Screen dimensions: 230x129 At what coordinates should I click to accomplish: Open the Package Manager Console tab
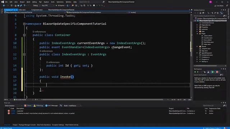pos(27,125)
